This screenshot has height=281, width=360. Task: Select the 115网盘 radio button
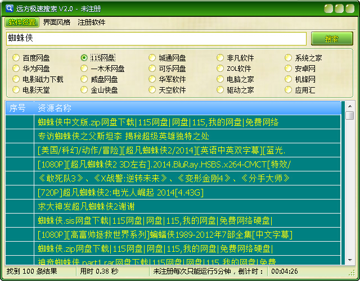click(x=84, y=58)
